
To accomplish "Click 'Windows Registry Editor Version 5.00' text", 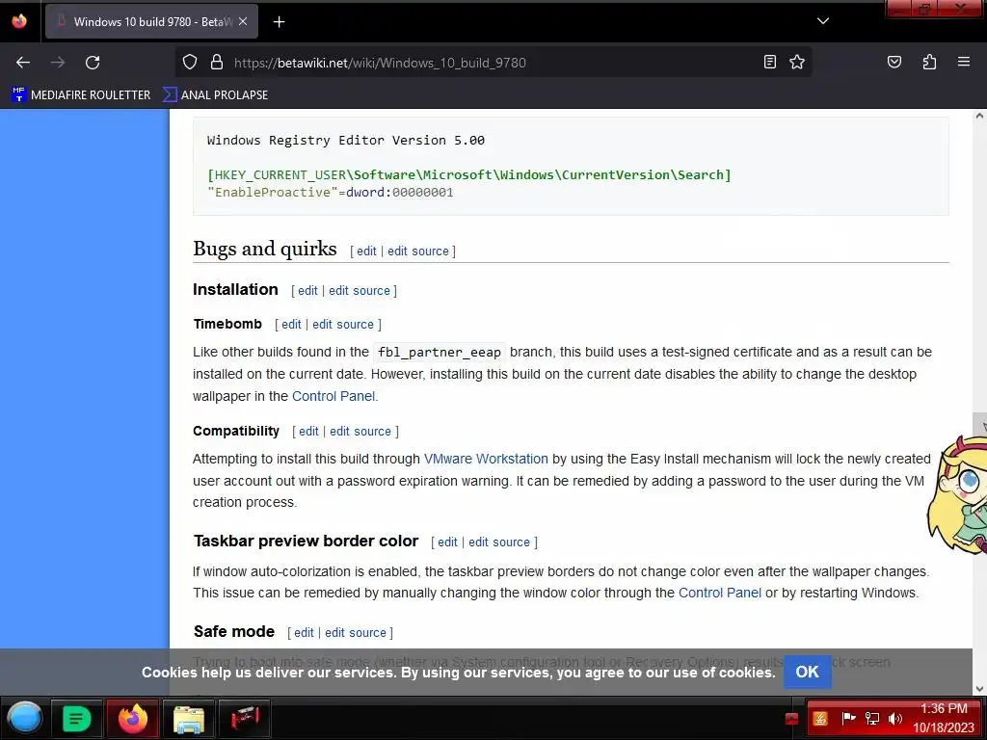I will [346, 141].
